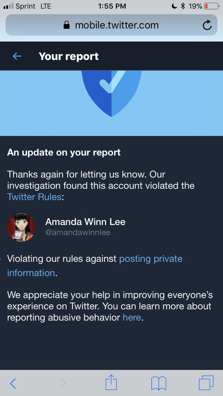
Task: Open the Safari bookmarks book icon
Action: coord(159,384)
